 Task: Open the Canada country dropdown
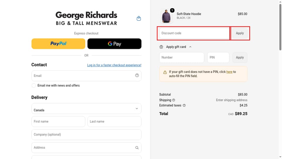pyautogui.click(x=86, y=109)
